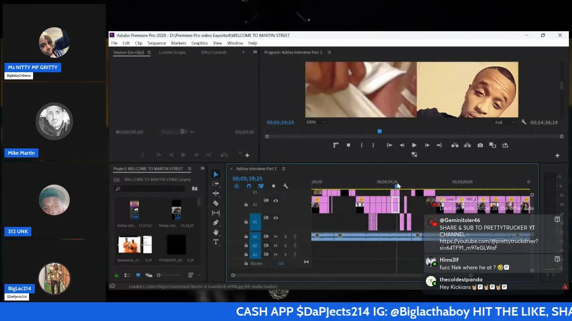Image resolution: width=572 pixels, height=321 pixels.
Task: Click the timeline Add Marker shield icon
Action: pos(273,186)
